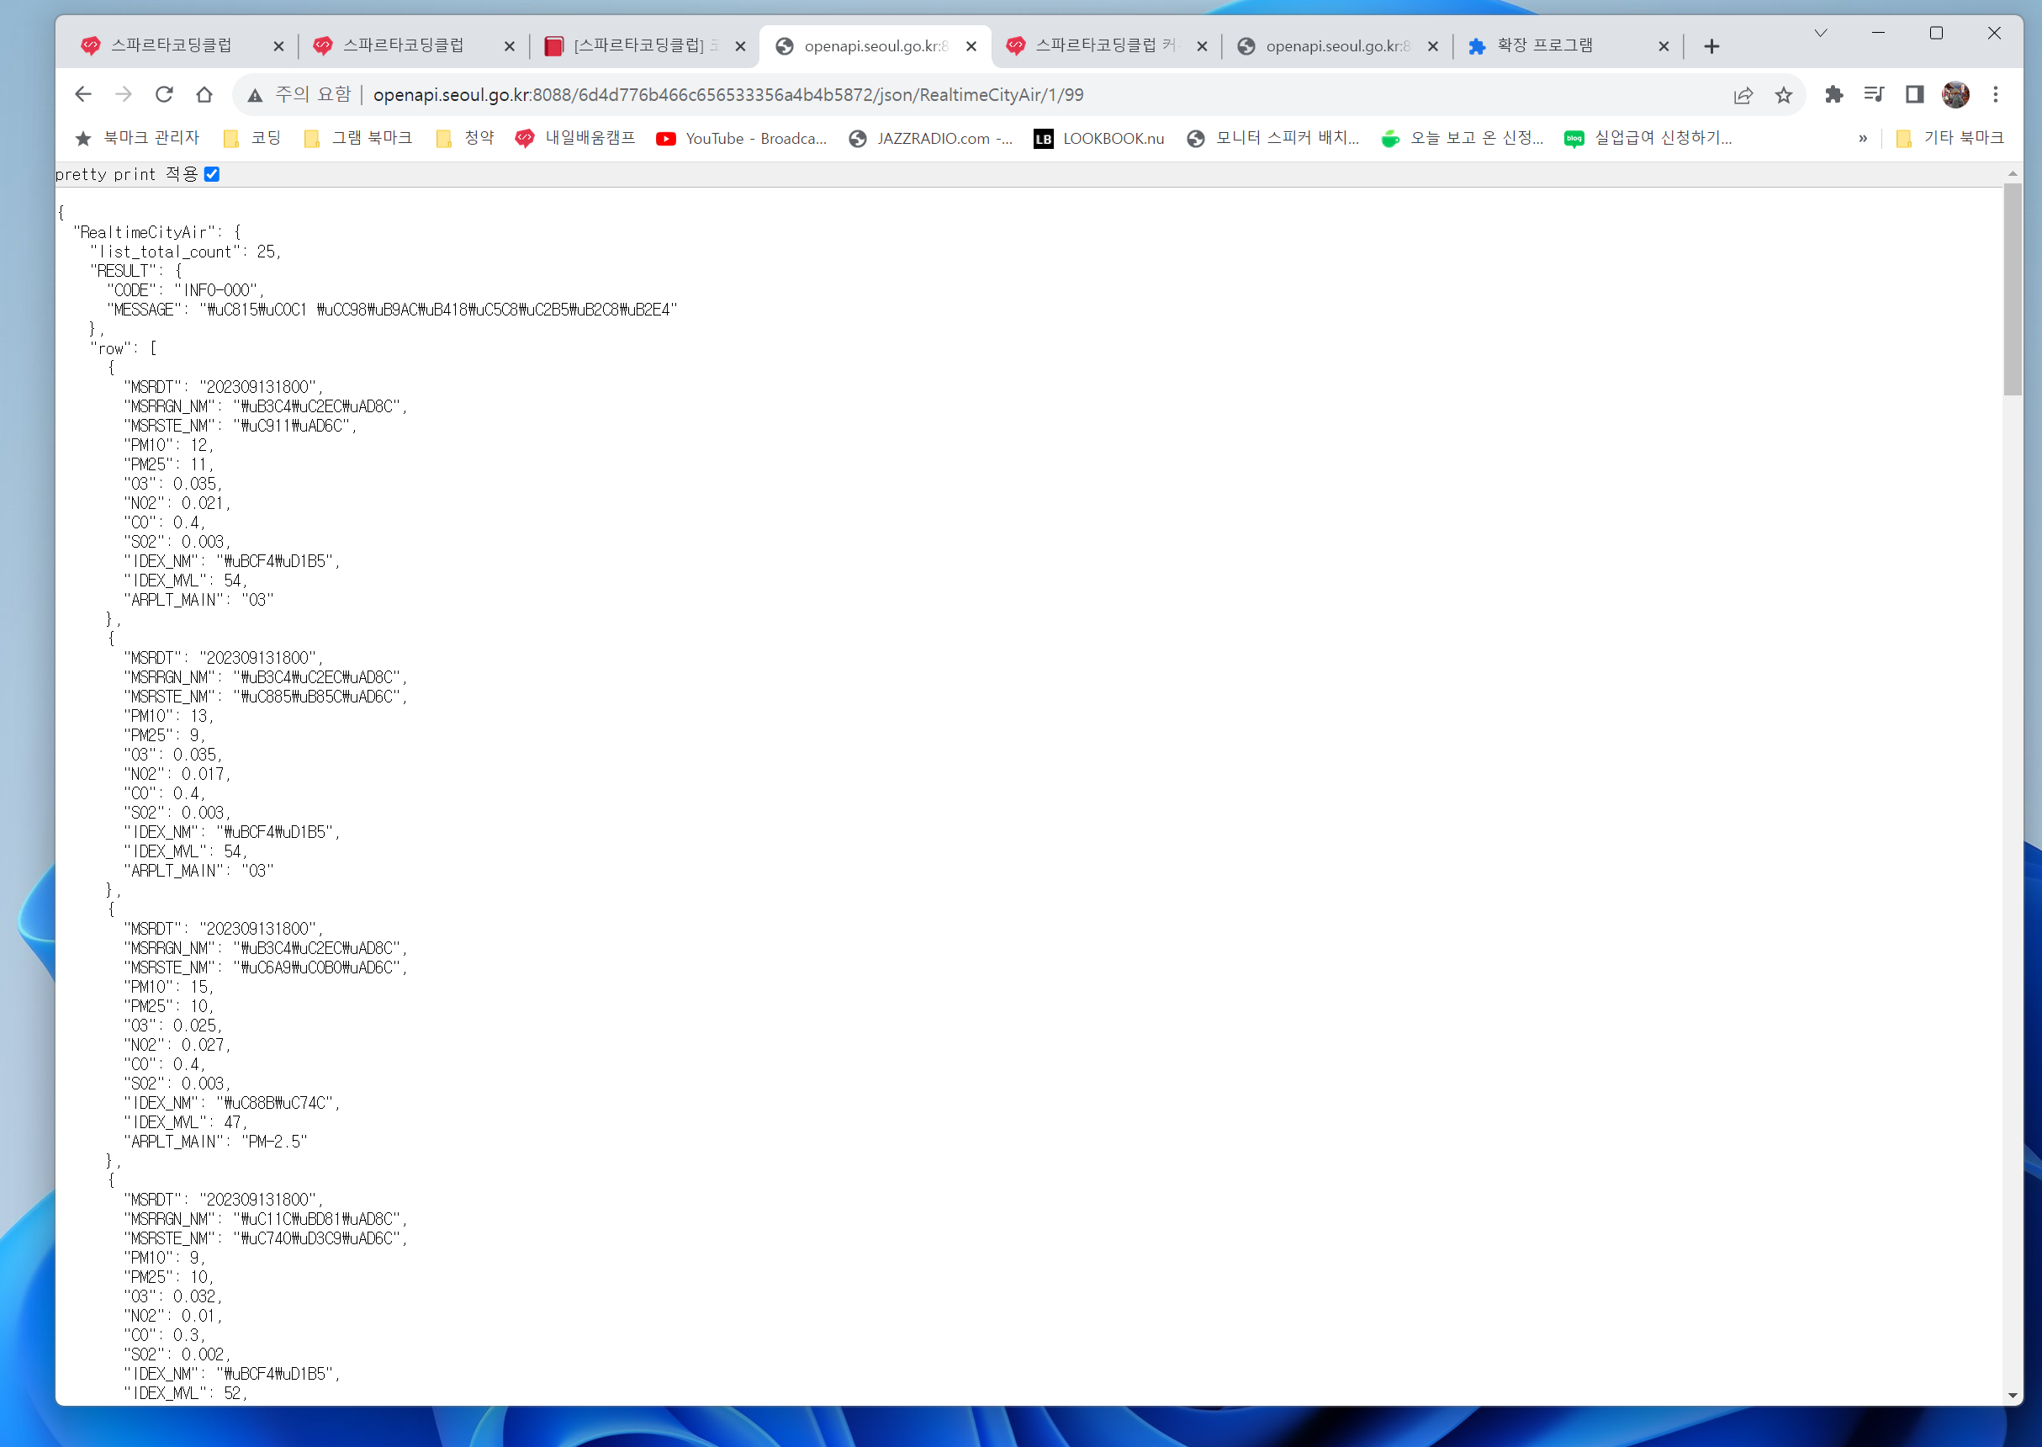Click the "MESSAGE" line in RESULT
2042x1447 pixels.
[392, 310]
